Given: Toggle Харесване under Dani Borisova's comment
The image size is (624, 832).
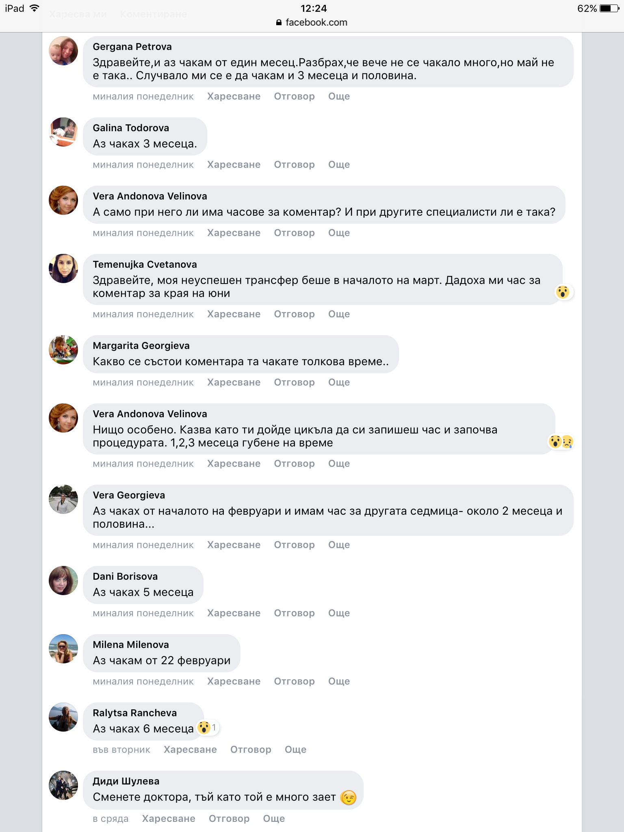Looking at the screenshot, I should (x=234, y=613).
